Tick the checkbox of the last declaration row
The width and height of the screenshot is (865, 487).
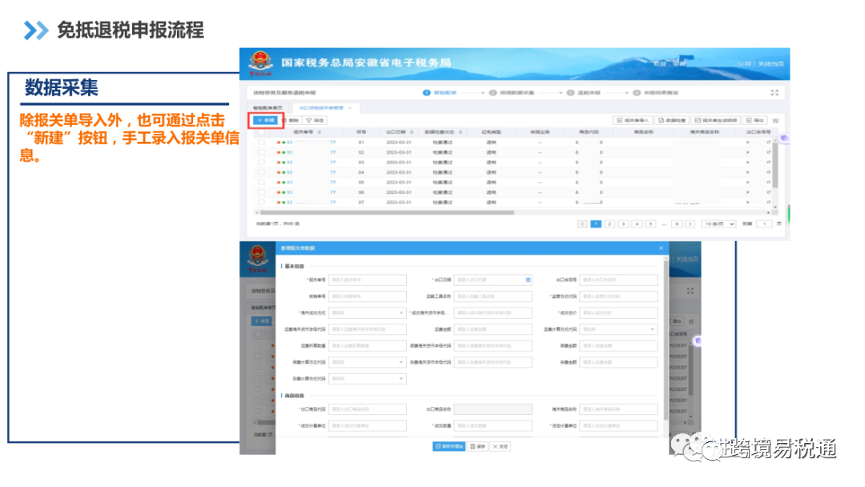tap(261, 203)
